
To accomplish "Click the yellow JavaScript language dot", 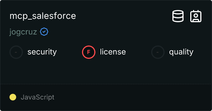I will [13, 97].
